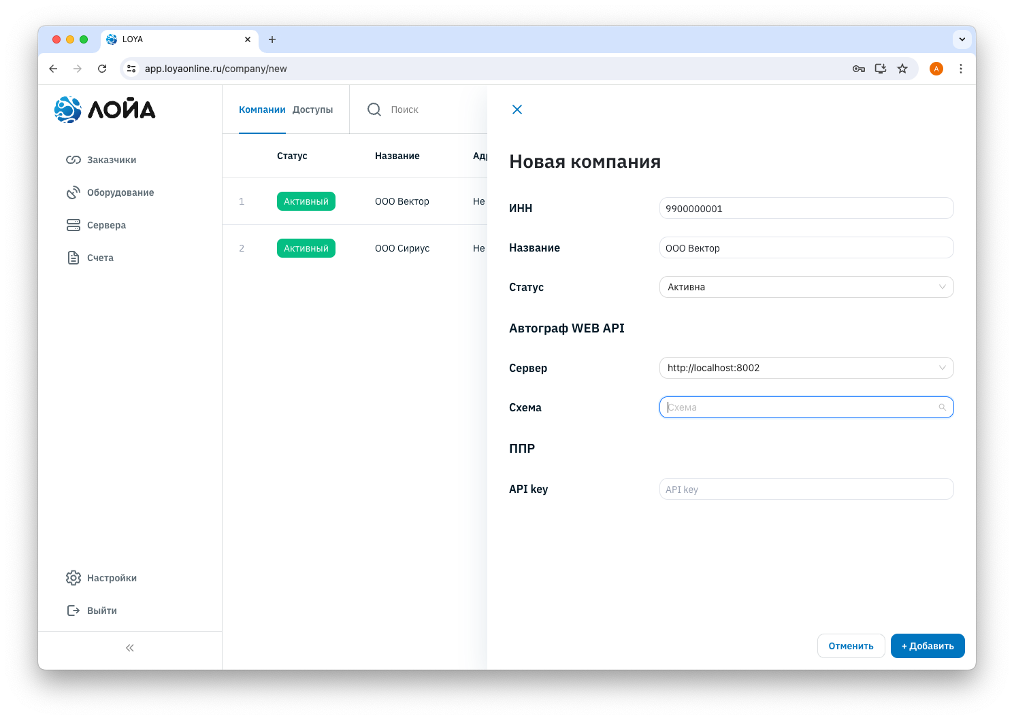Click the Выйти logout icon
Viewport: 1014px width, 720px height.
pos(73,611)
